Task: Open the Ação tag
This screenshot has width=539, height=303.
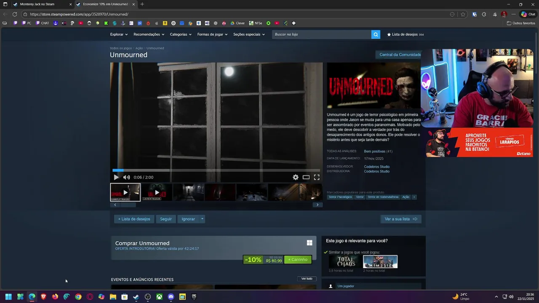Action: (x=406, y=197)
